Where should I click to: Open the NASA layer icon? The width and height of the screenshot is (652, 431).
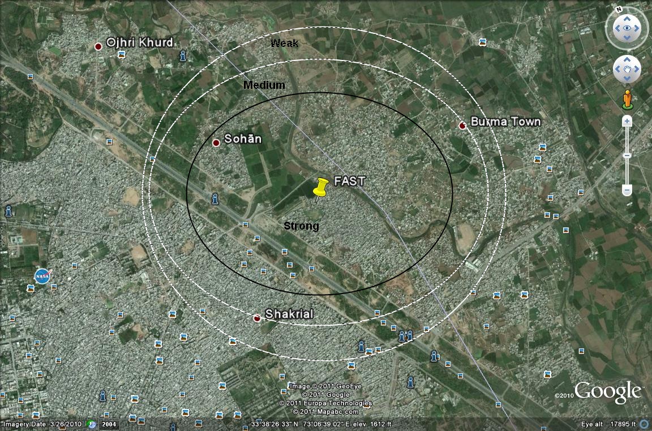pos(42,276)
